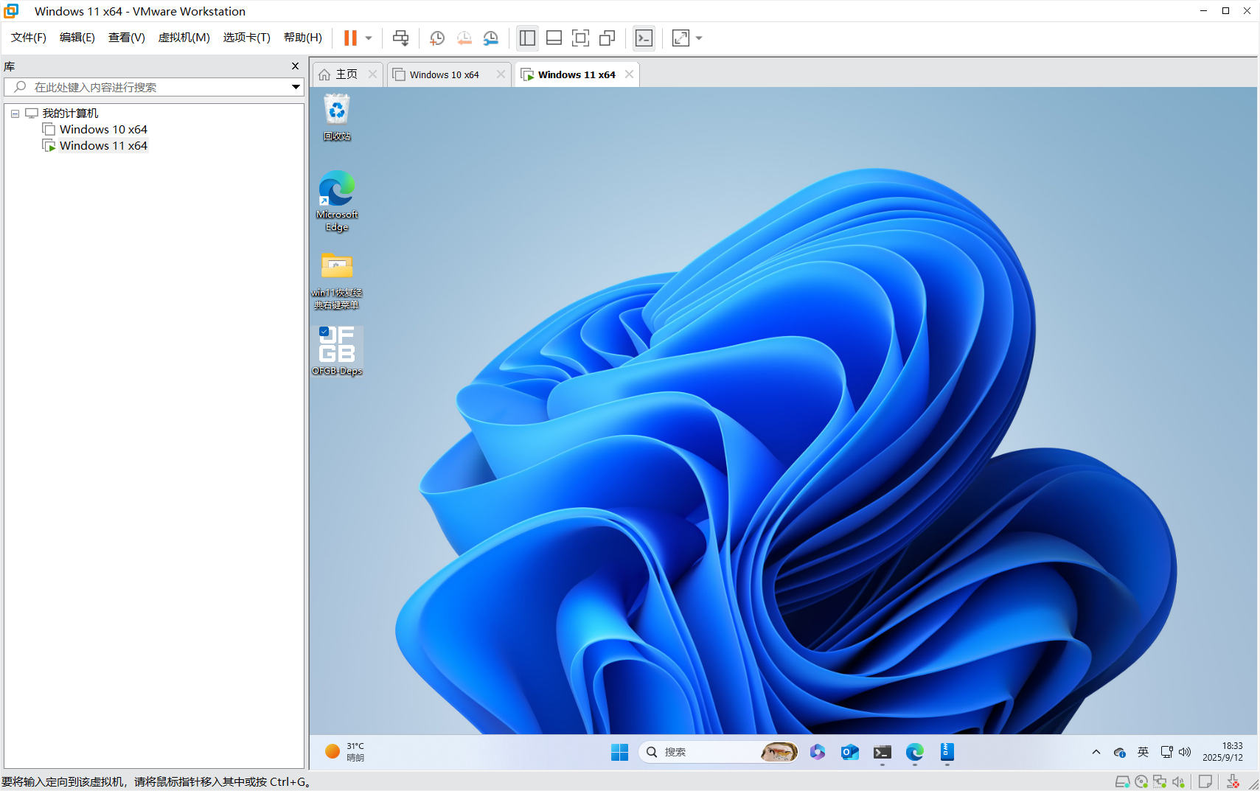Open the Terminal app on guest taskbar
The width and height of the screenshot is (1260, 791).
coord(882,752)
